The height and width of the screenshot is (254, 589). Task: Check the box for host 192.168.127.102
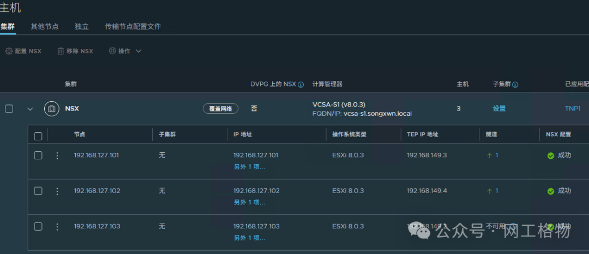[x=38, y=191]
